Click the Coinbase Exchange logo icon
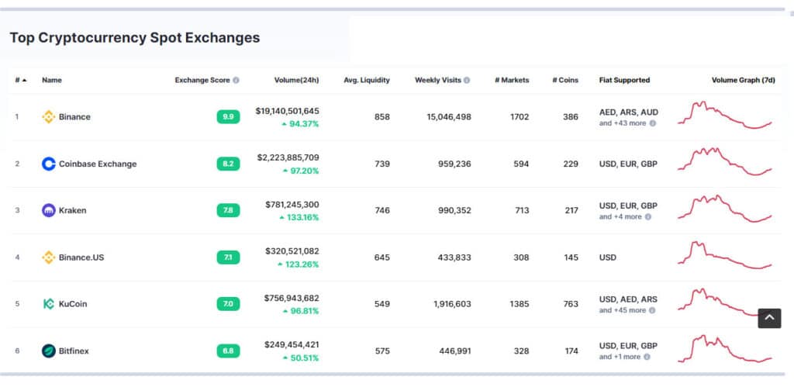794x387 pixels. (49, 164)
